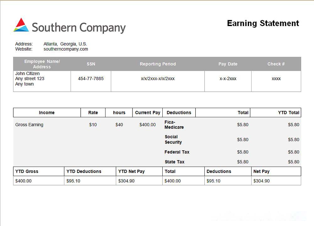
Task: Click the hours column header
Action: [x=119, y=113]
